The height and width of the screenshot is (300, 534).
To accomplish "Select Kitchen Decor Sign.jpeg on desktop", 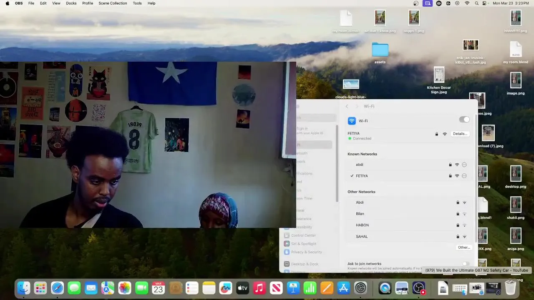I will point(439,80).
